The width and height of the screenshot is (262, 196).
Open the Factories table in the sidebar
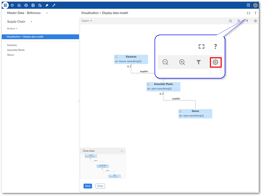12,45
